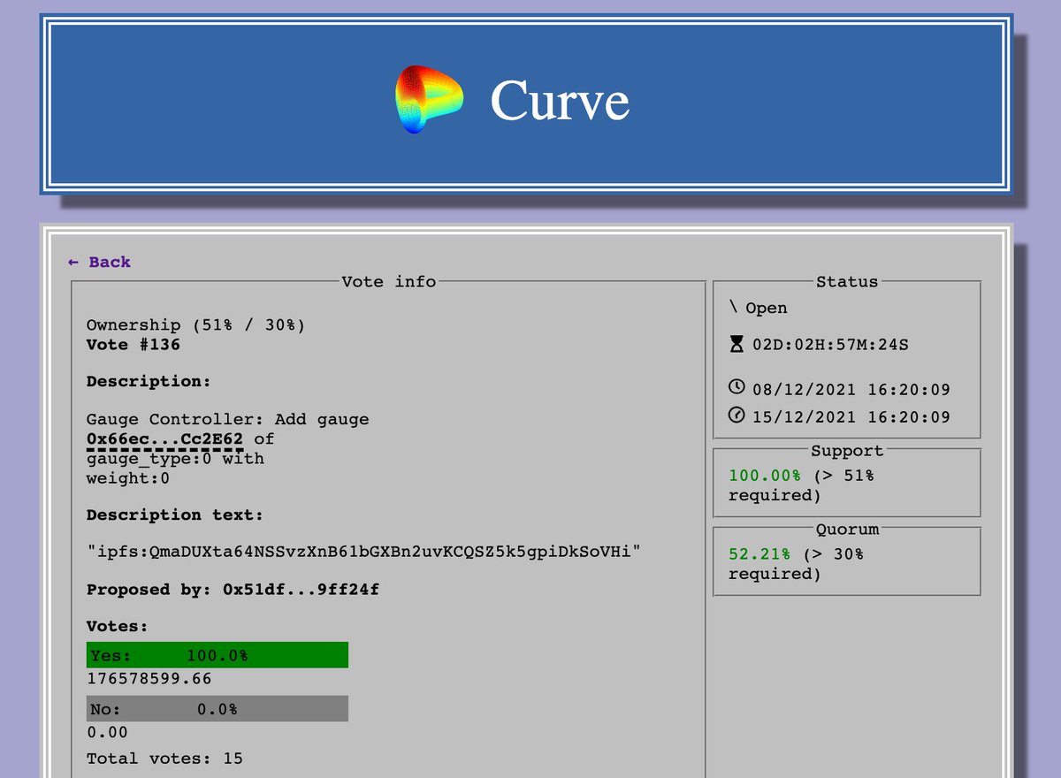Click the 52.21% quorum value

click(x=759, y=554)
